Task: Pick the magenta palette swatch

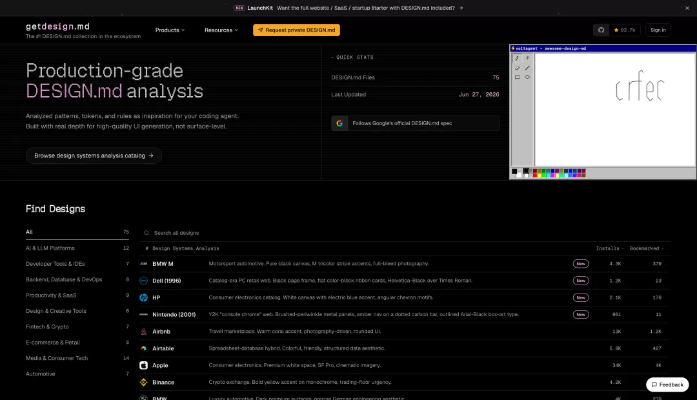Action: click(x=553, y=175)
